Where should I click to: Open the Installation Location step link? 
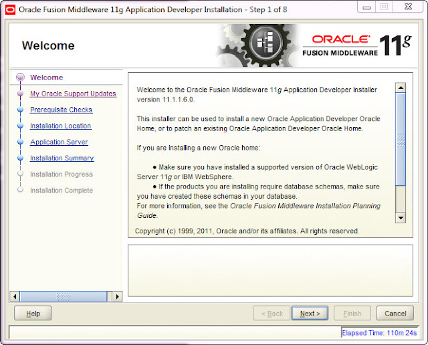coord(61,126)
